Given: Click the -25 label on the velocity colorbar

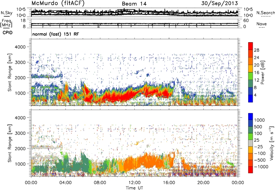Looking at the screenshot, I should [x=258, y=147].
